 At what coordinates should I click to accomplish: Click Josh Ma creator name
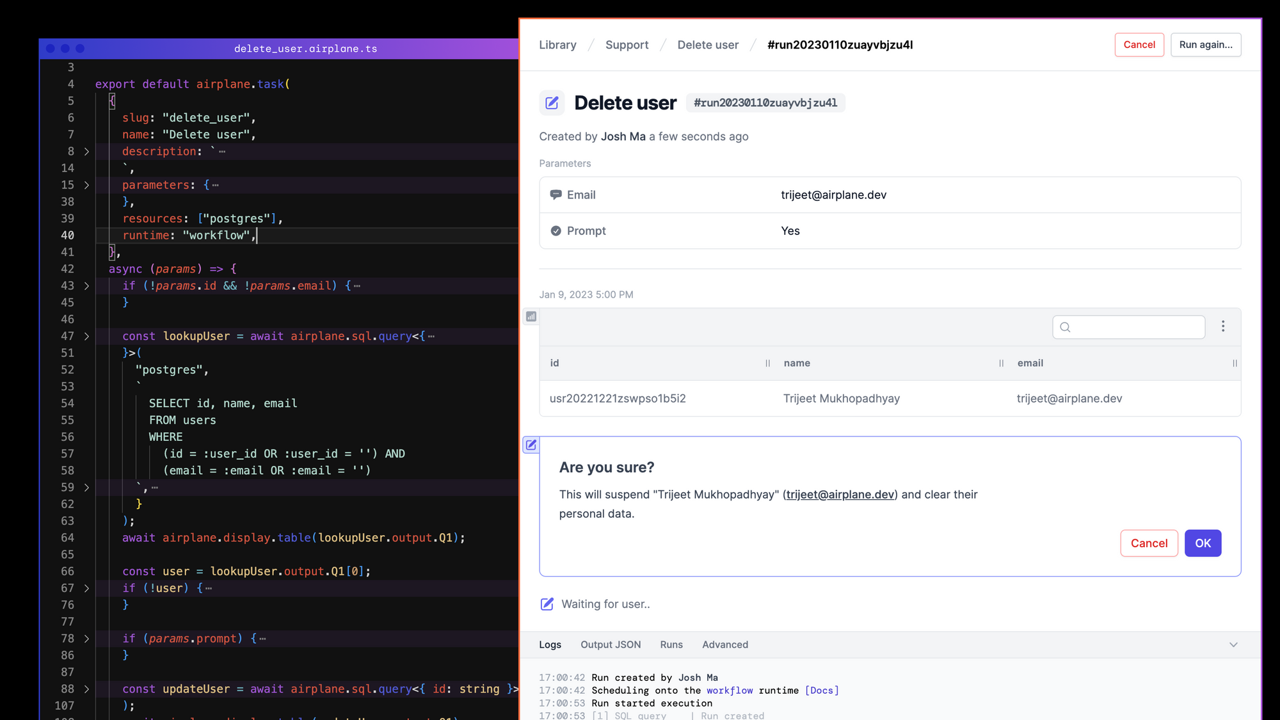pyautogui.click(x=623, y=136)
